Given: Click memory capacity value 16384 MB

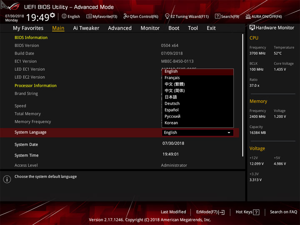Looking at the screenshot, I should tap(257, 132).
